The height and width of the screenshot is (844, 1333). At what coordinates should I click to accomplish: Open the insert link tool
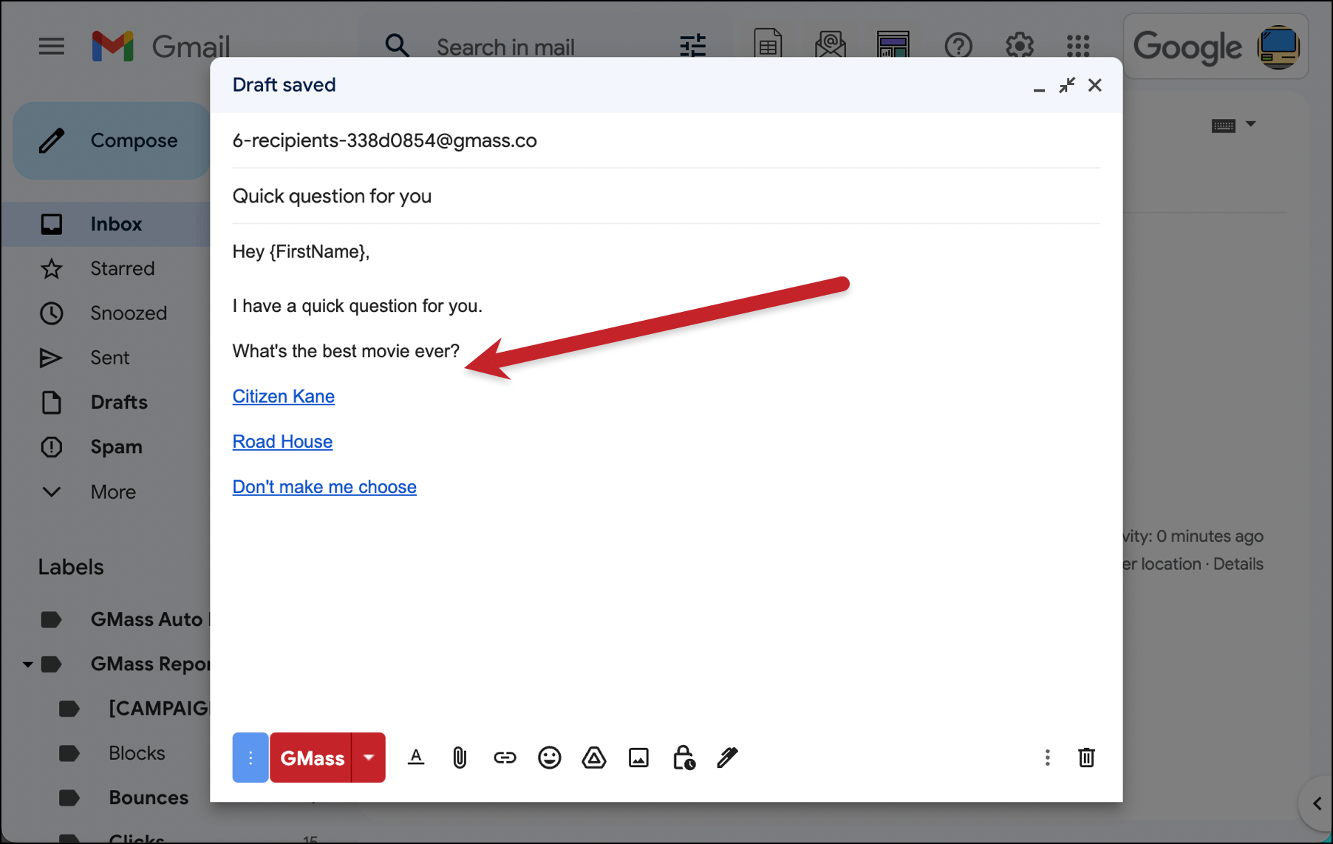coord(505,758)
